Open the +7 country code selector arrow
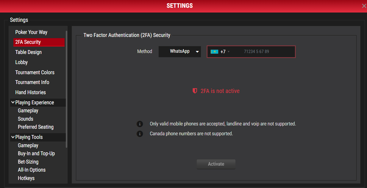 click(229, 52)
